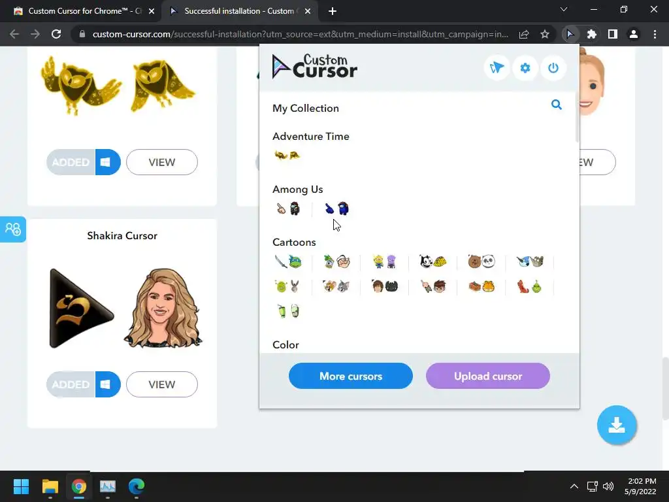View the golden owl cursor pack
Screen dimensions: 669x502
click(x=162, y=162)
